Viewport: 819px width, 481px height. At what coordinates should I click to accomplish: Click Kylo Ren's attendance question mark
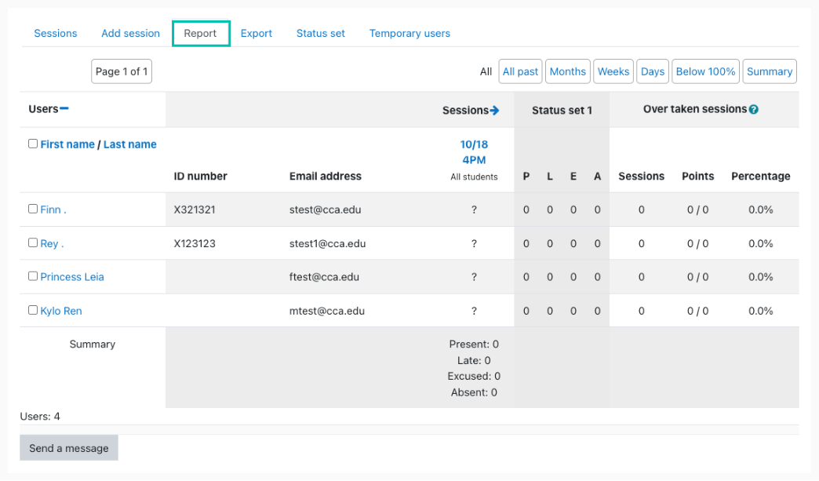(x=474, y=310)
